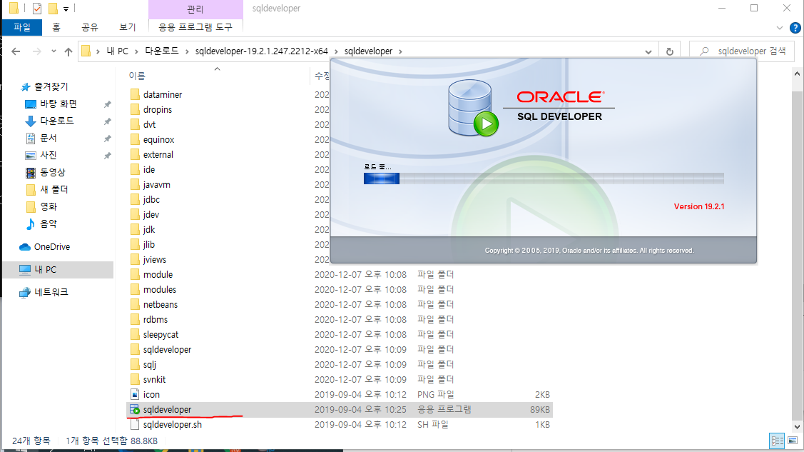Go back to previous folder

tap(16, 51)
